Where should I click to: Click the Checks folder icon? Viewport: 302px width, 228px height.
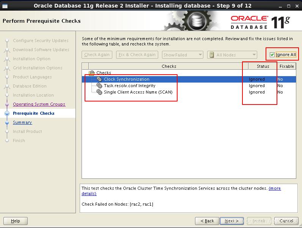coord(92,73)
